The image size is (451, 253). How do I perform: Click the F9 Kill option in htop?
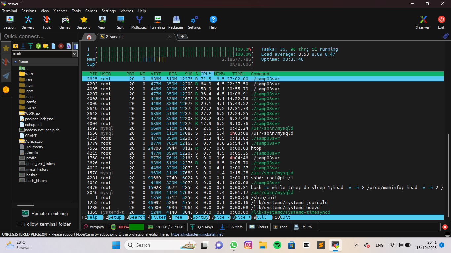coord(261,217)
